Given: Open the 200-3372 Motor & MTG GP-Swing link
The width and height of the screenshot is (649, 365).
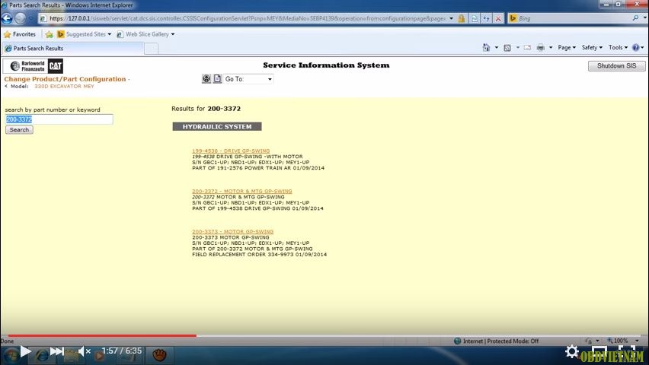Looking at the screenshot, I should [x=241, y=191].
